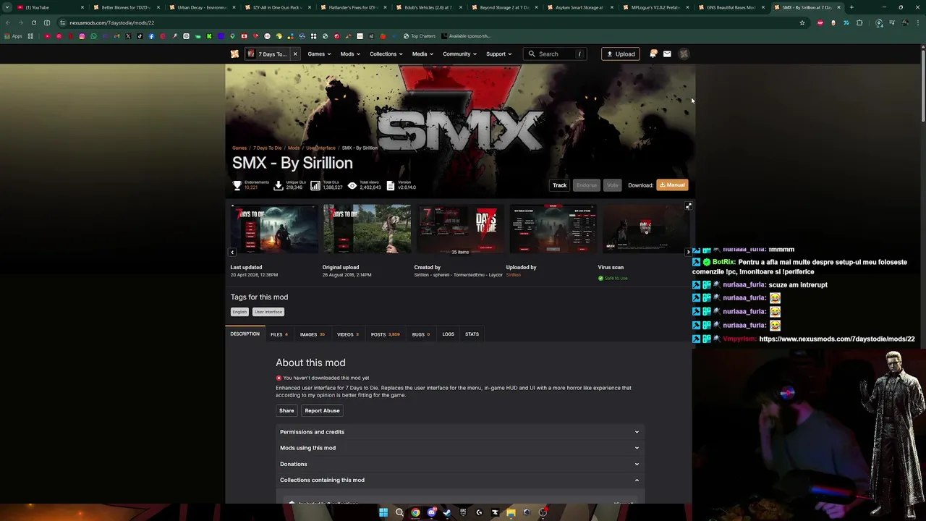The height and width of the screenshot is (521, 926).
Task: Report Abuse for this mod
Action: 322,411
